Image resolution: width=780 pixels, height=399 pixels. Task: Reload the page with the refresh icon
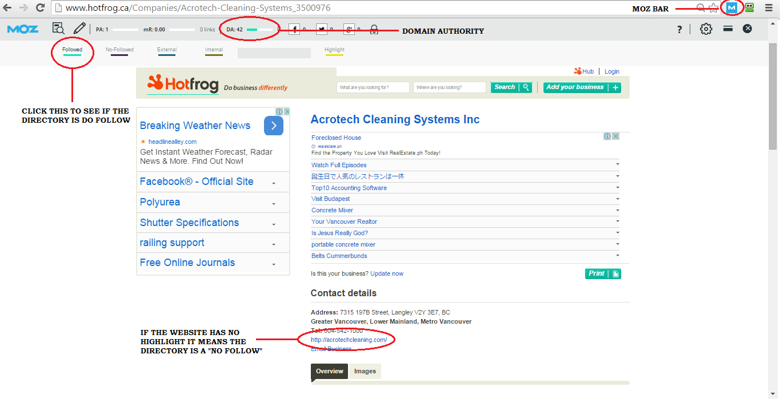[x=40, y=8]
